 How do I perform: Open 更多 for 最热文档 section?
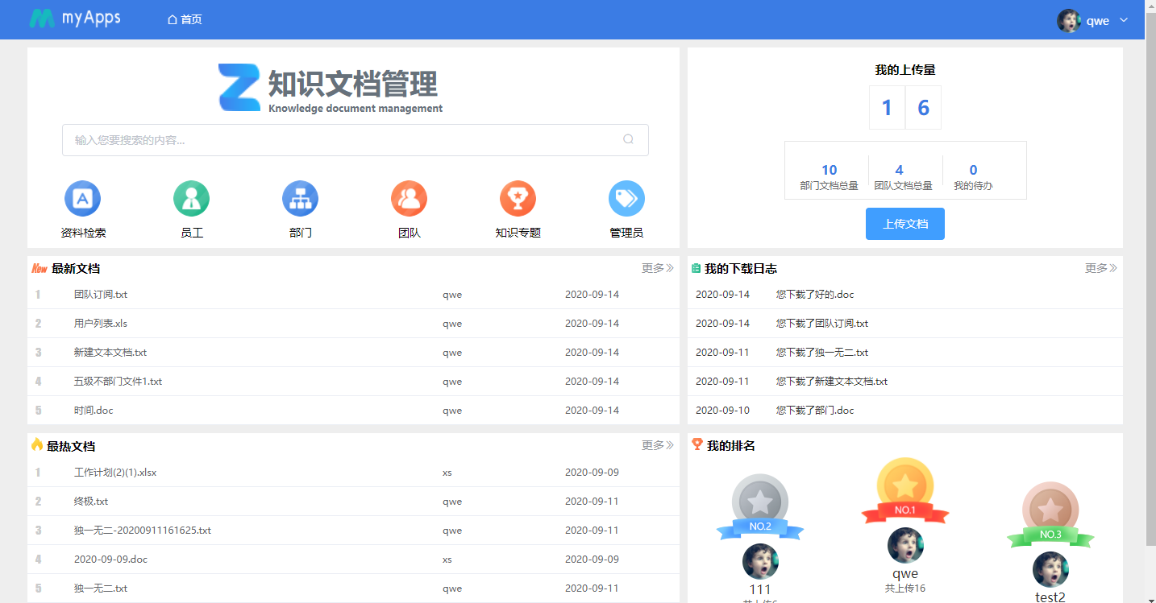[x=656, y=445]
